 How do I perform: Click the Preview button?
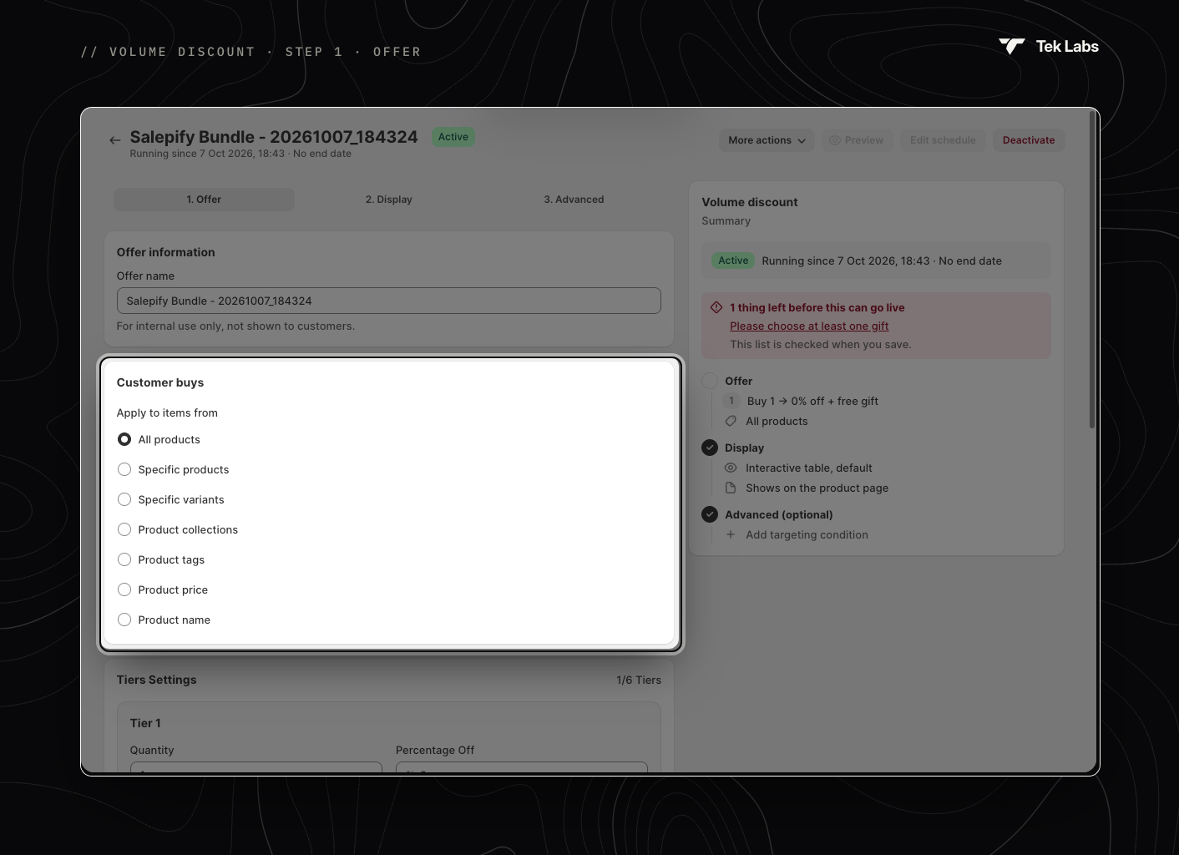(857, 140)
